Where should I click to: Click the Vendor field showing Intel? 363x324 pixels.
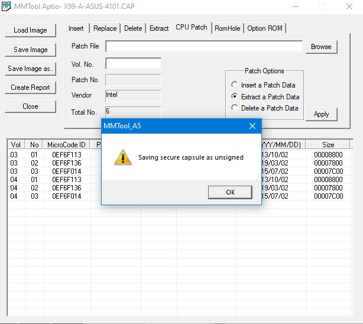(133, 96)
